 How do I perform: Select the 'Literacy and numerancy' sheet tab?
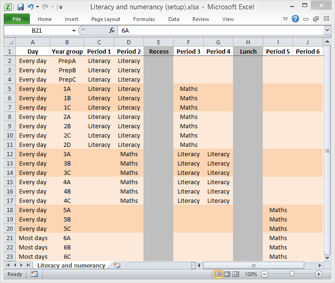coord(71,265)
